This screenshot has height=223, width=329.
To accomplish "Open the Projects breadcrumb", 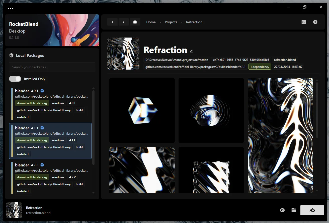I will [x=171, y=22].
